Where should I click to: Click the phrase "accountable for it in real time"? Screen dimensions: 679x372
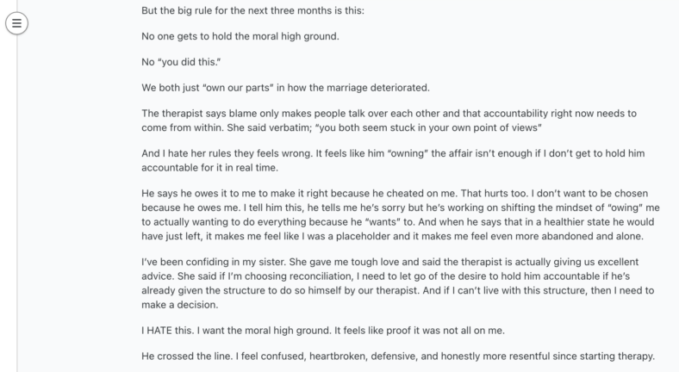209,168
